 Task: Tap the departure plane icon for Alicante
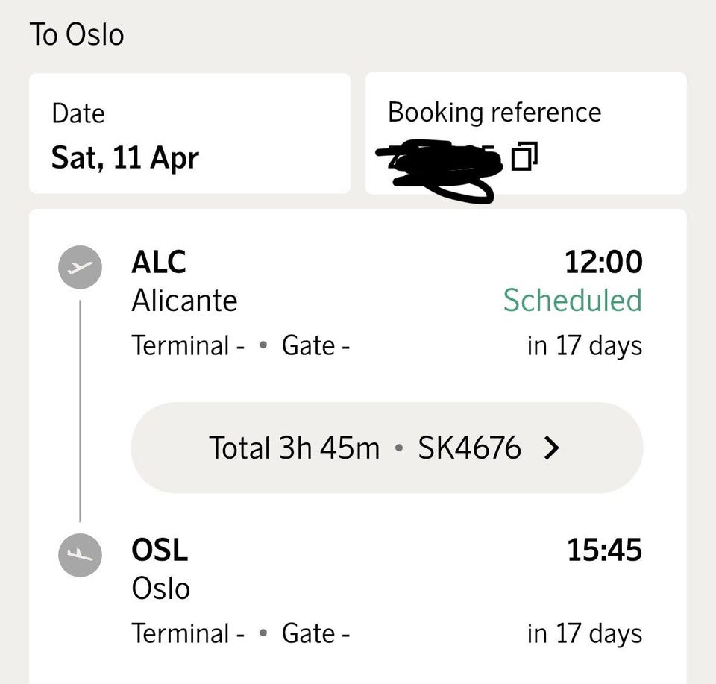pyautogui.click(x=80, y=266)
